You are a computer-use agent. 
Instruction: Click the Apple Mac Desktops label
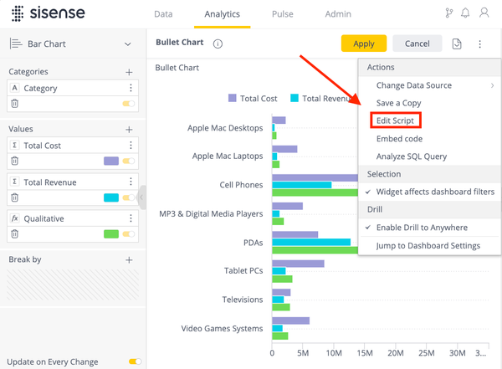225,128
